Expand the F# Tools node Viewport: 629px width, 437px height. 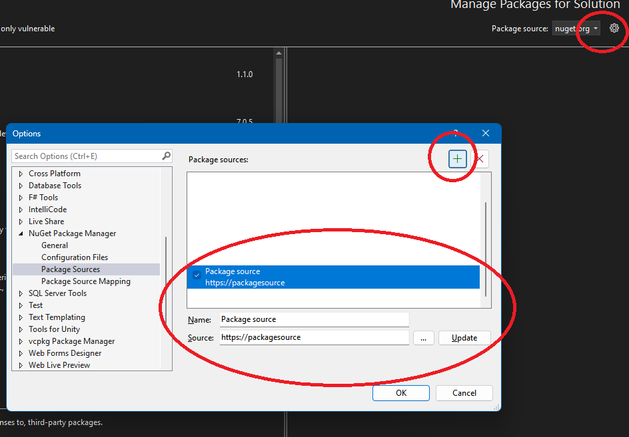(x=21, y=198)
